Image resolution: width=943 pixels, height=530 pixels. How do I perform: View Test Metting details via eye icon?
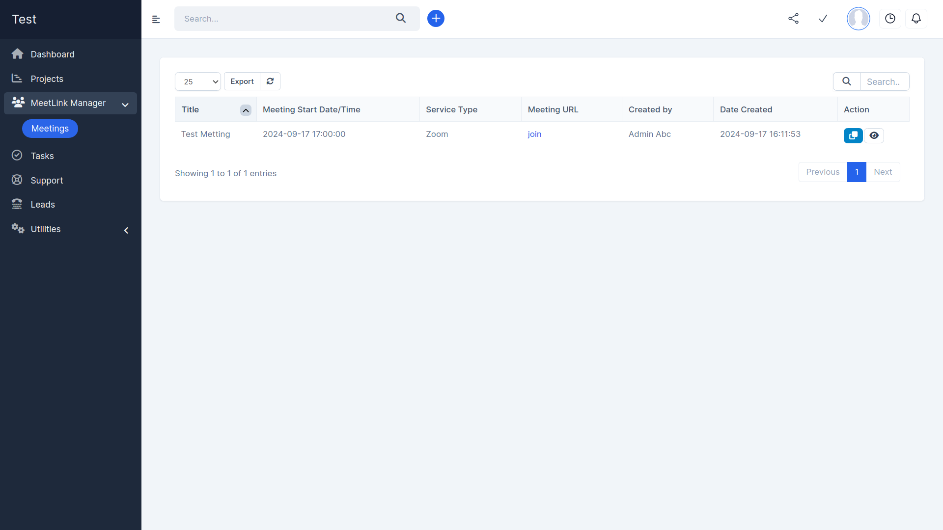[x=874, y=135]
